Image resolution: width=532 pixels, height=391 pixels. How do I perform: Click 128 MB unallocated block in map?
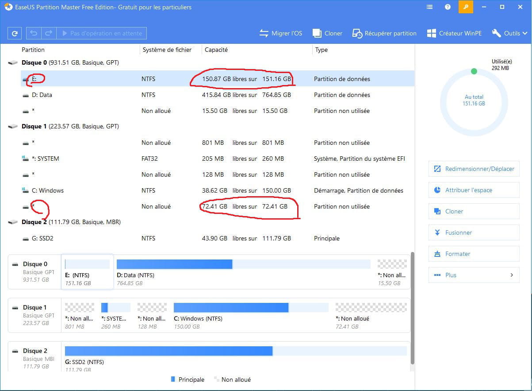pos(152,315)
